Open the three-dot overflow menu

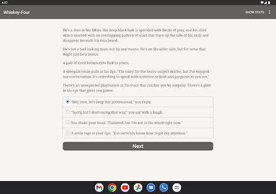(270, 12)
